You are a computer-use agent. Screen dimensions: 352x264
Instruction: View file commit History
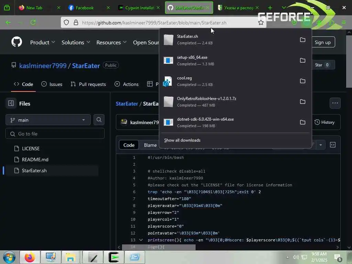click(324, 122)
